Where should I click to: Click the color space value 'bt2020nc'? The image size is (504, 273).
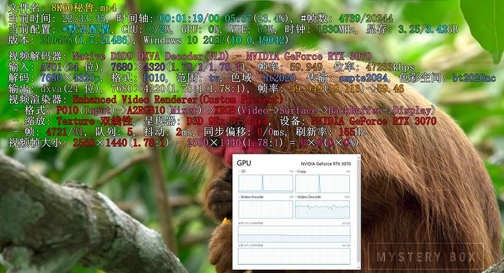[474, 78]
